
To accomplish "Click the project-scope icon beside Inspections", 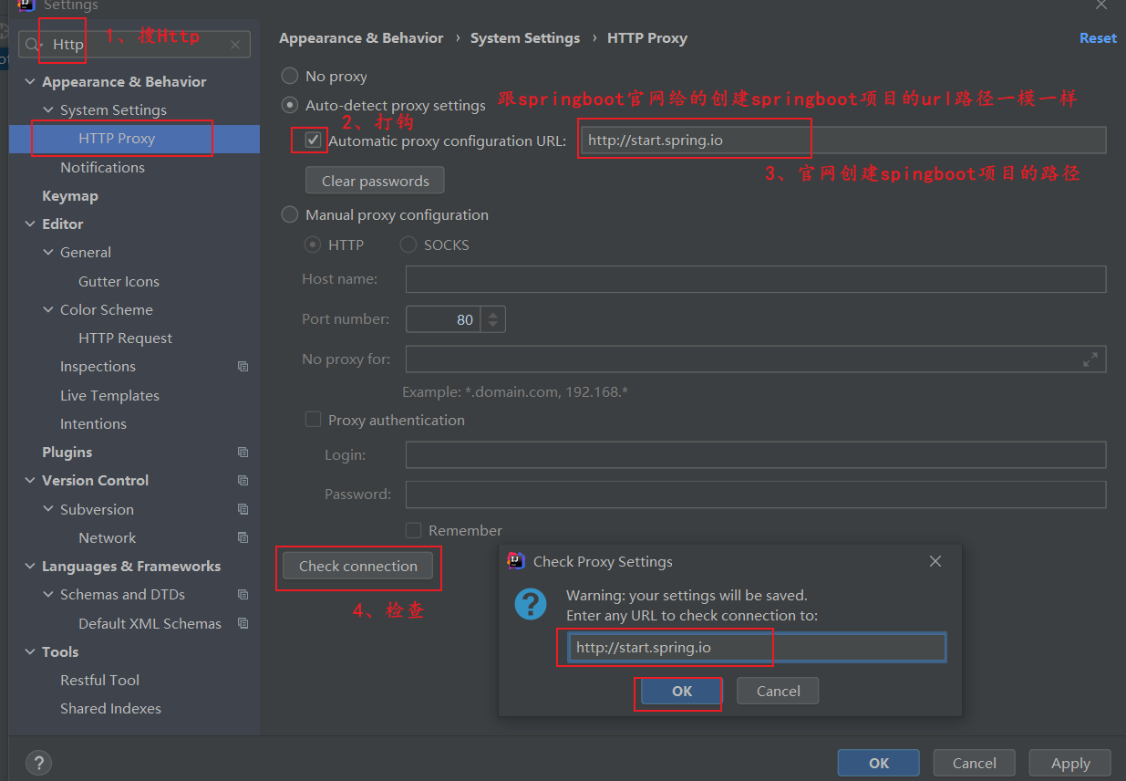I will tap(243, 367).
